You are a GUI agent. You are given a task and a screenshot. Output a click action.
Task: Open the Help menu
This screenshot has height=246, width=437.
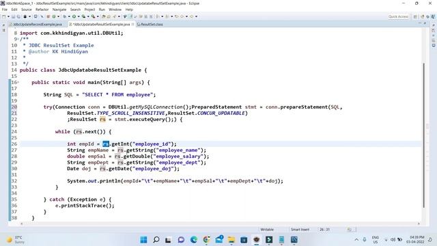(129, 10)
